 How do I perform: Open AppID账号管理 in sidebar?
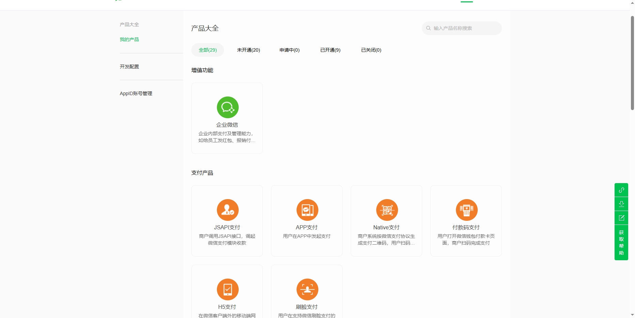[x=136, y=93]
